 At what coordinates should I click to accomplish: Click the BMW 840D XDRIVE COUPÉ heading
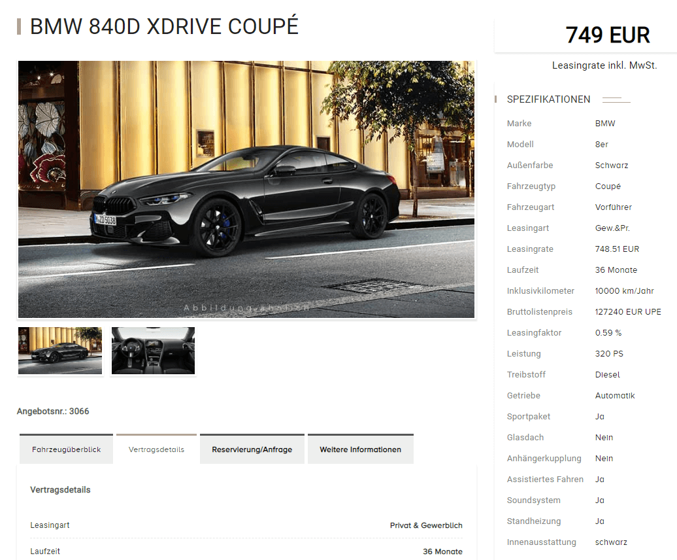coord(164,26)
